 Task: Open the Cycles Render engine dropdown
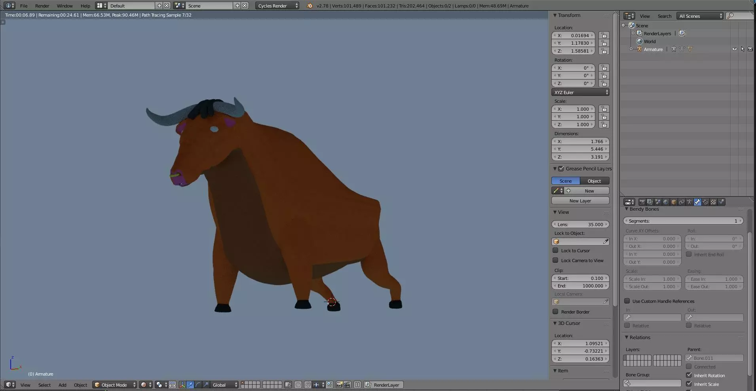point(277,6)
